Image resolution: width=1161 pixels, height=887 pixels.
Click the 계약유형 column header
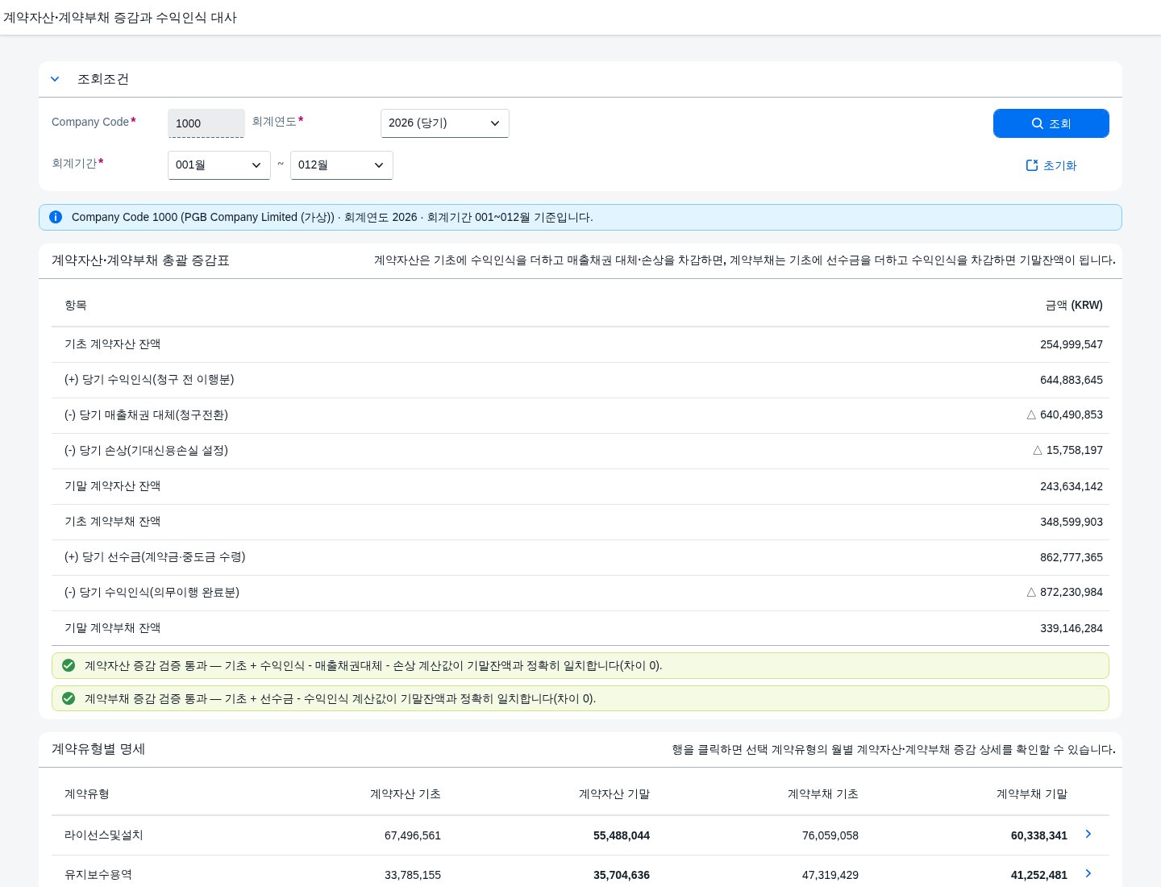pos(87,794)
